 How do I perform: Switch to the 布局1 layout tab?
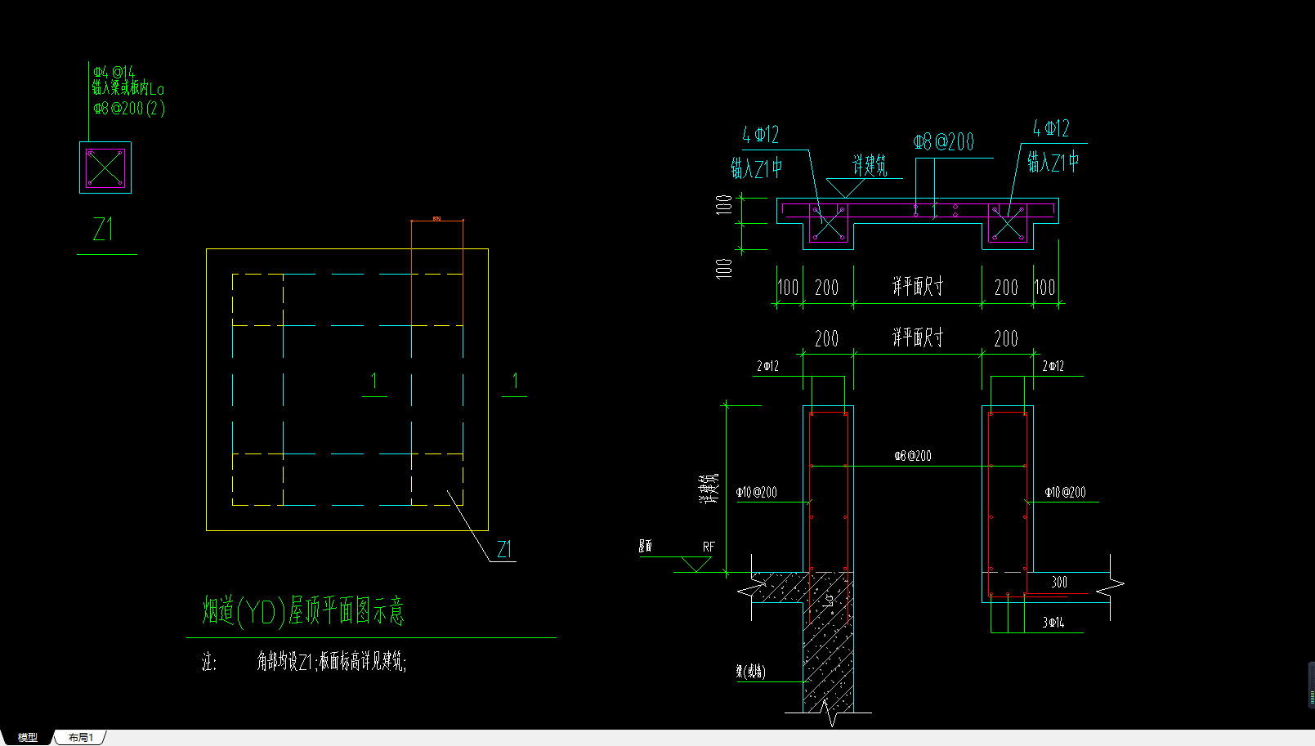click(x=81, y=737)
